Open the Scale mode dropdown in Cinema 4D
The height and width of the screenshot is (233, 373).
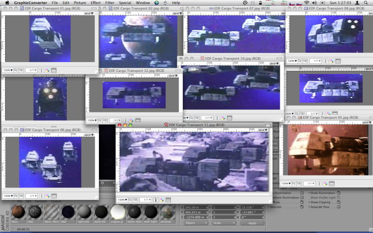[224, 223]
